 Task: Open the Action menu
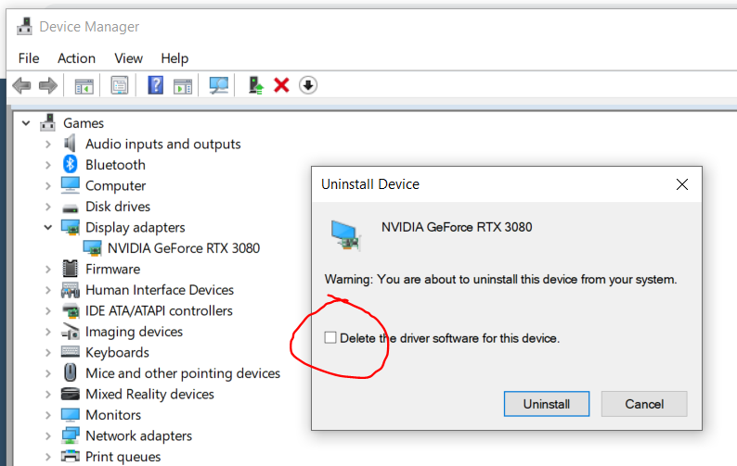point(76,58)
